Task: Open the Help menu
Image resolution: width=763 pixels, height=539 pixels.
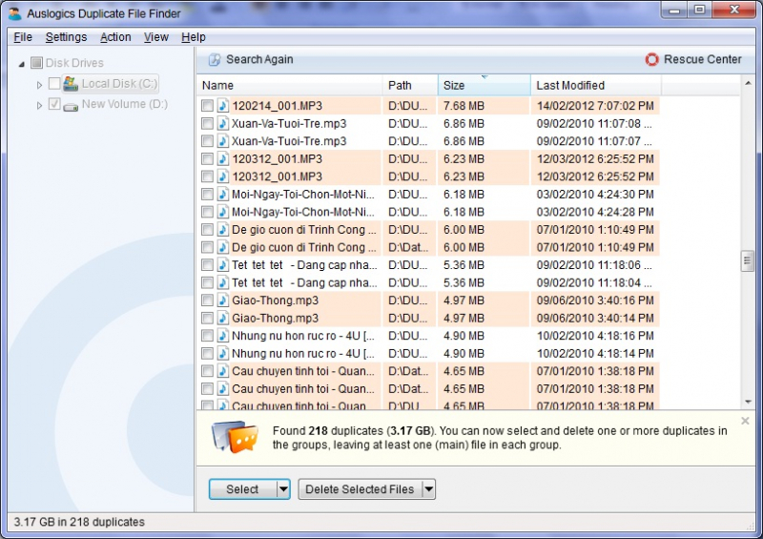Action: [x=194, y=37]
